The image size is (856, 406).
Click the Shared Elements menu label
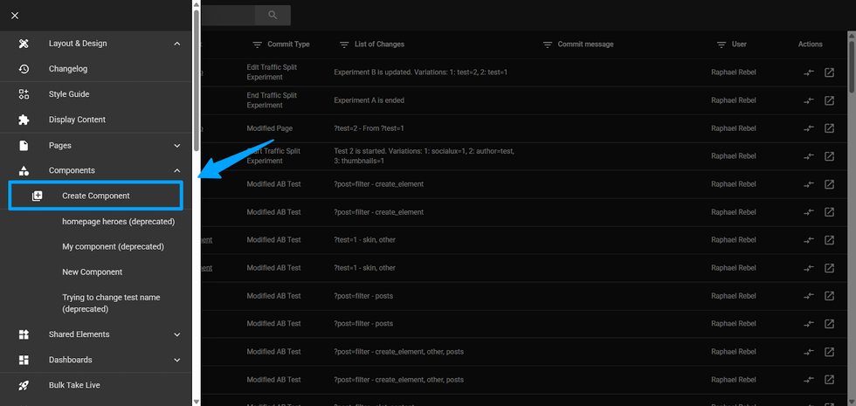(79, 334)
